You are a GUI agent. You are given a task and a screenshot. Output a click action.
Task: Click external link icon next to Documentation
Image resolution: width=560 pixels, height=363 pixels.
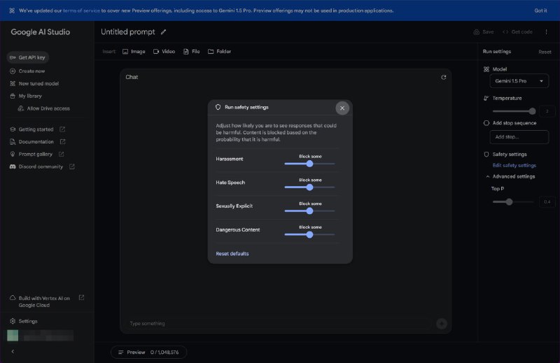tap(62, 142)
